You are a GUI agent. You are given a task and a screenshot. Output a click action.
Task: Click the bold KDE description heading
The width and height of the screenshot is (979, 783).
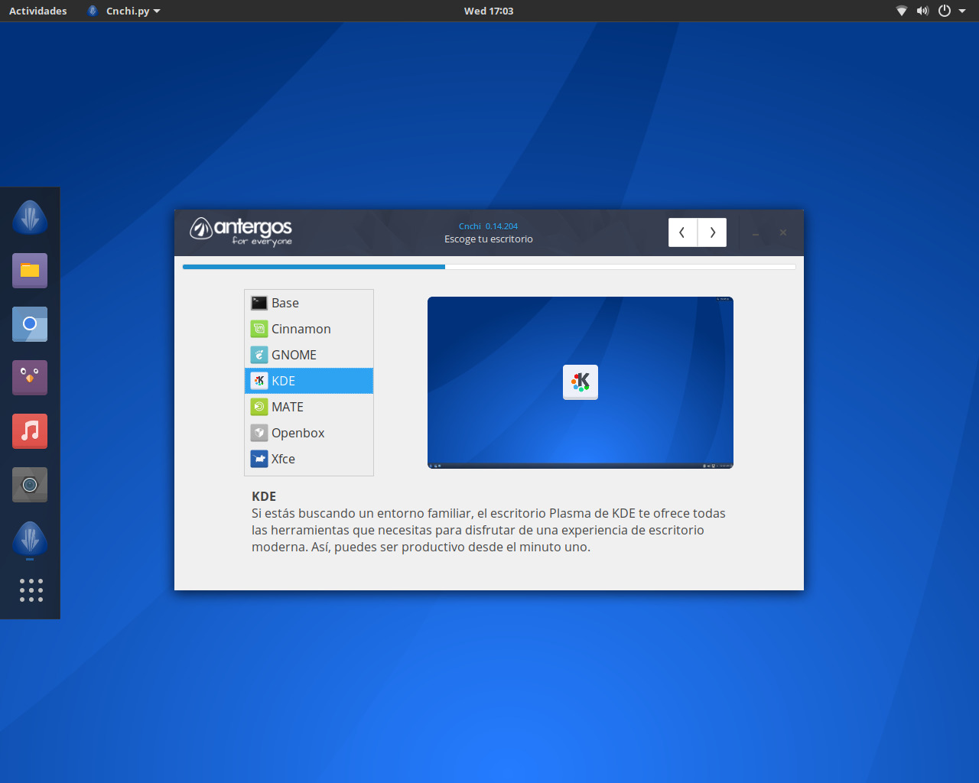pos(264,496)
